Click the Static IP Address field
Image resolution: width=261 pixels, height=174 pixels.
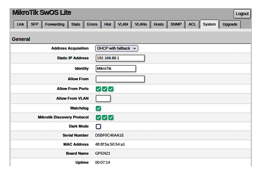(120, 58)
